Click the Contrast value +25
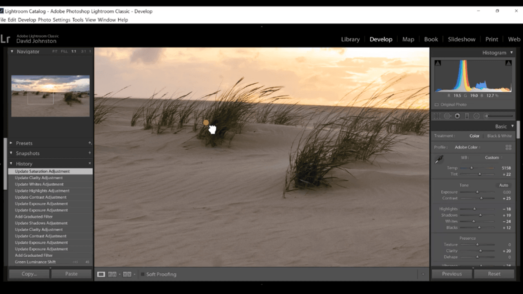The height and width of the screenshot is (294, 523). point(507,198)
